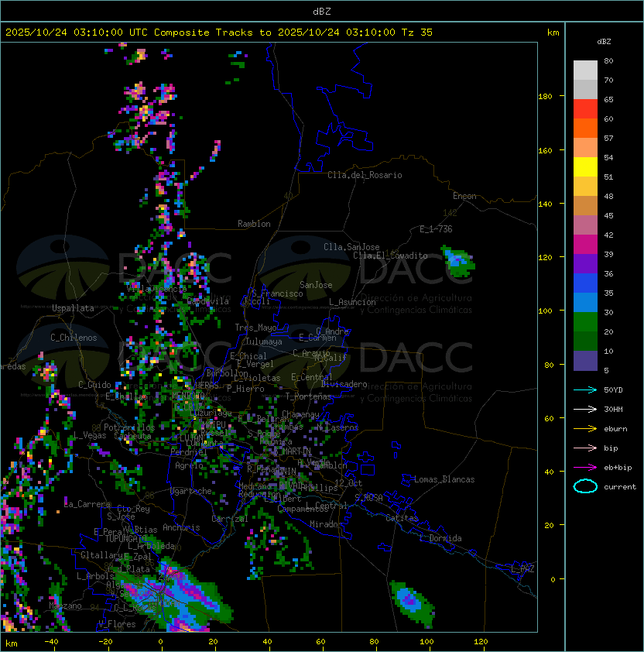The image size is (644, 652).
Task: Click the yellow eburn arrow icon
Action: pyautogui.click(x=585, y=429)
